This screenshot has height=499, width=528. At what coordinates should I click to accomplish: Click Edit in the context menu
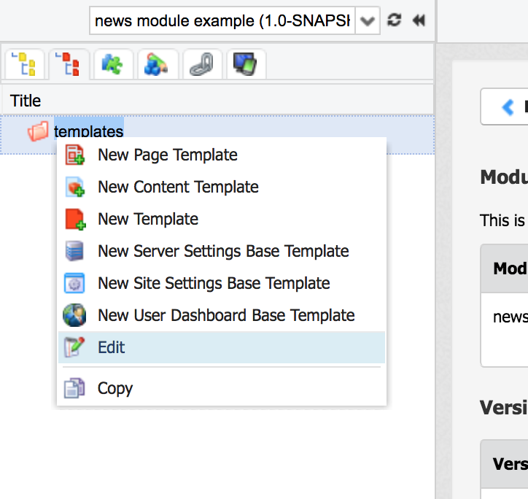click(112, 347)
